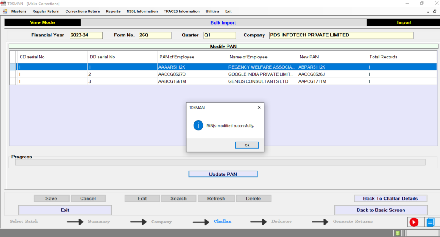
Task: Click the Quarter field Q1
Action: click(220, 35)
